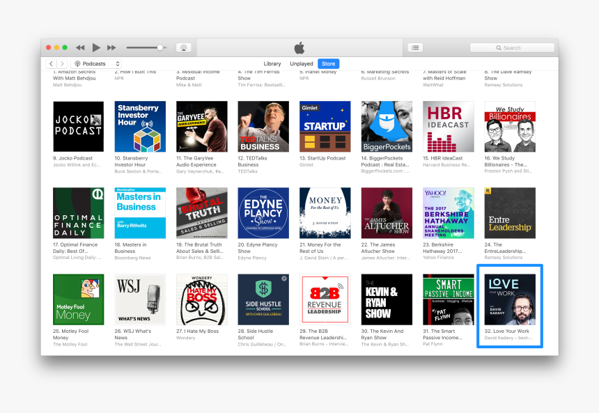Open the BiggerPockets podcast artwork
The height and width of the screenshot is (413, 599).
pyautogui.click(x=387, y=127)
